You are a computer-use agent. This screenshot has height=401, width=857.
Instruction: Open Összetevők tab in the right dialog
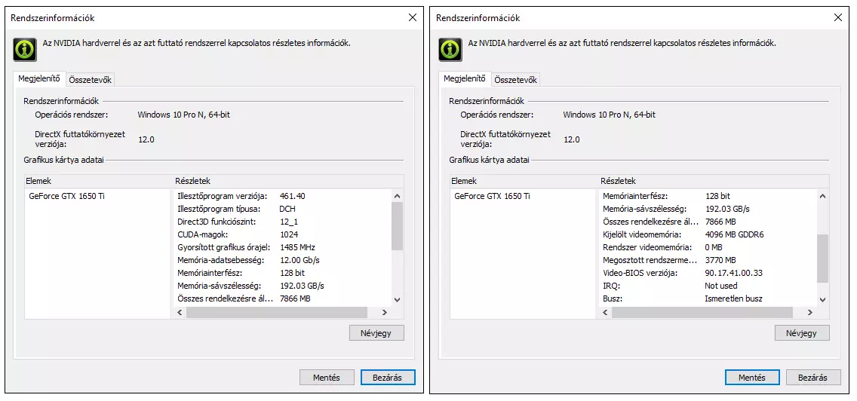[x=516, y=80]
